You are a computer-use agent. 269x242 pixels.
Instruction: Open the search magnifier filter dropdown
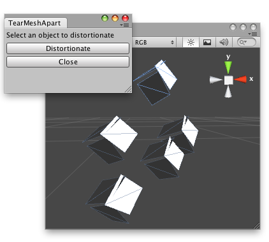click(x=243, y=43)
